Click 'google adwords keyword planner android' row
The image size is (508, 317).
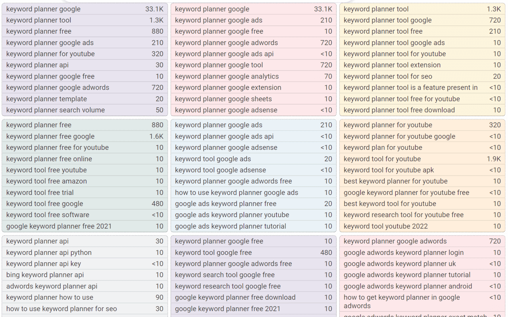[422, 286]
